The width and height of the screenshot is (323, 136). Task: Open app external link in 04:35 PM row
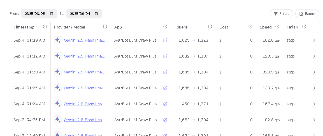tap(165, 120)
